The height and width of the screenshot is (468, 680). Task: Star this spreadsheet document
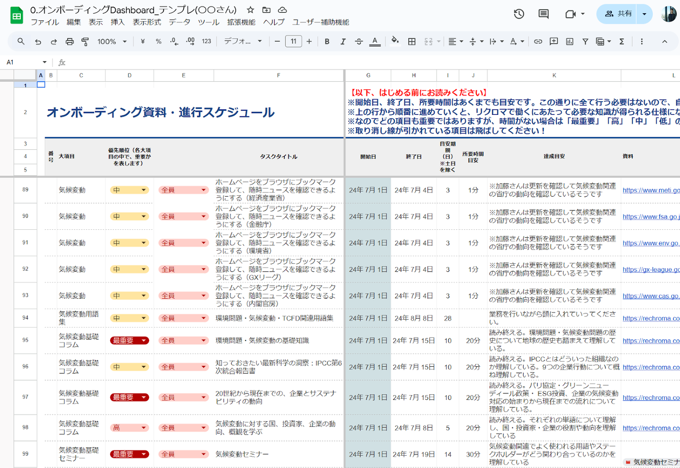[x=251, y=10]
